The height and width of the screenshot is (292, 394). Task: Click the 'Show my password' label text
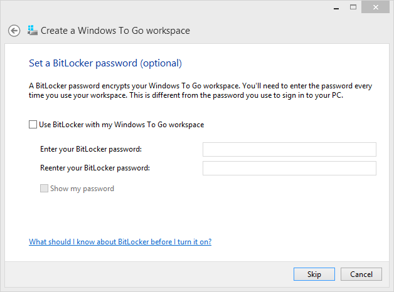pyautogui.click(x=82, y=189)
